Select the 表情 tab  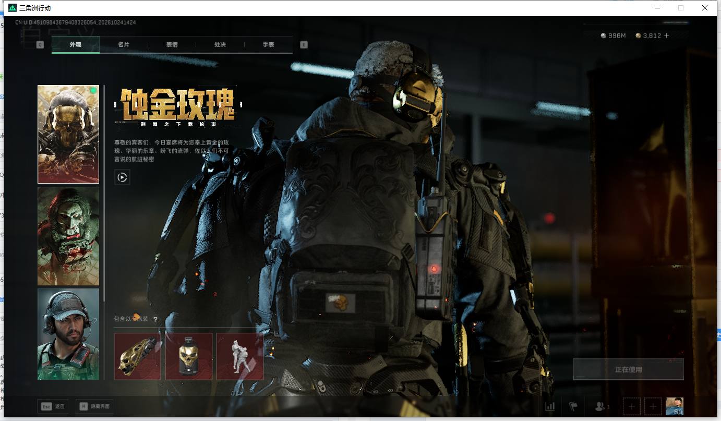coord(172,44)
